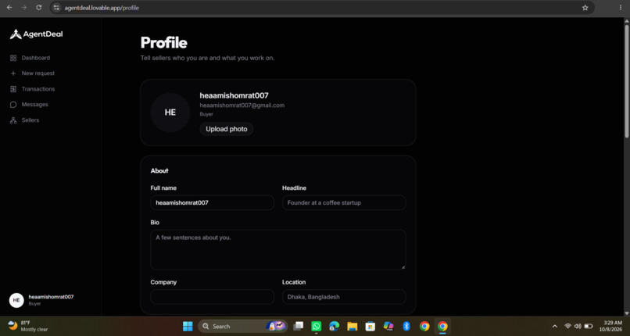Open the Windows Start menu
Screen dimensions: 630x336
188,326
